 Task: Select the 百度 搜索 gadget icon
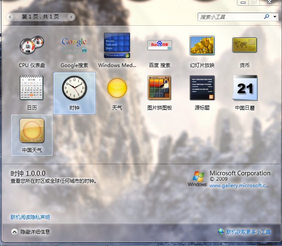pos(160,45)
